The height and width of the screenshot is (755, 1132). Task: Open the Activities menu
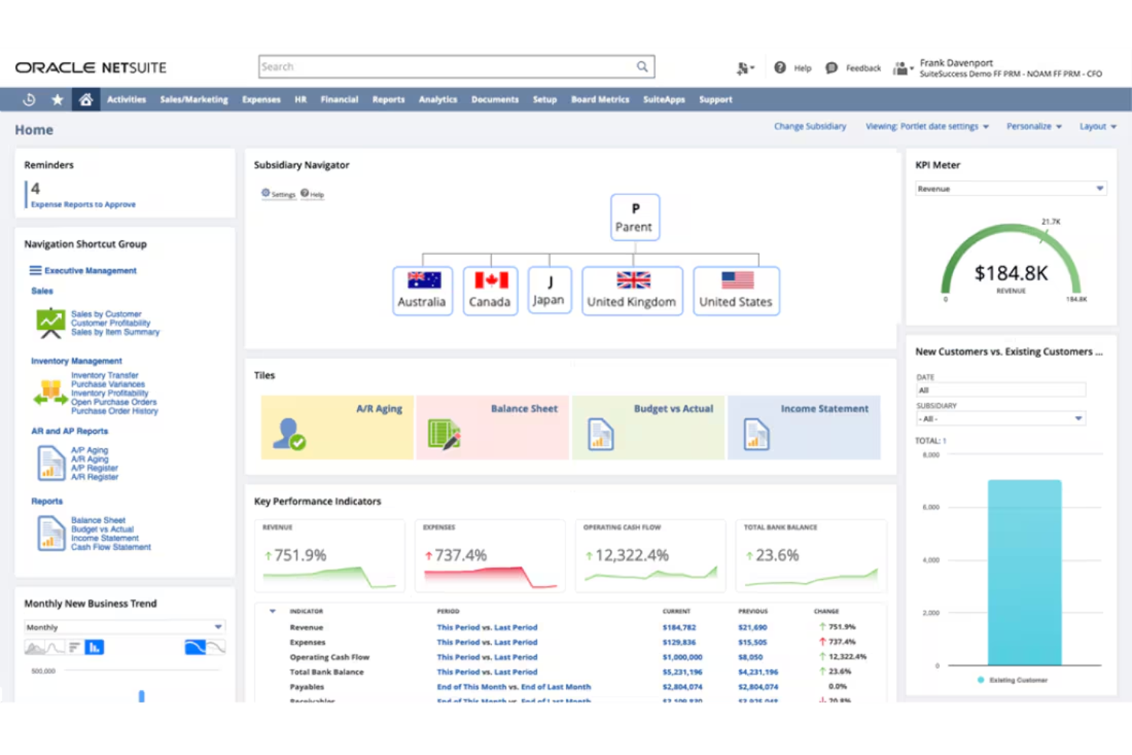[x=126, y=99]
